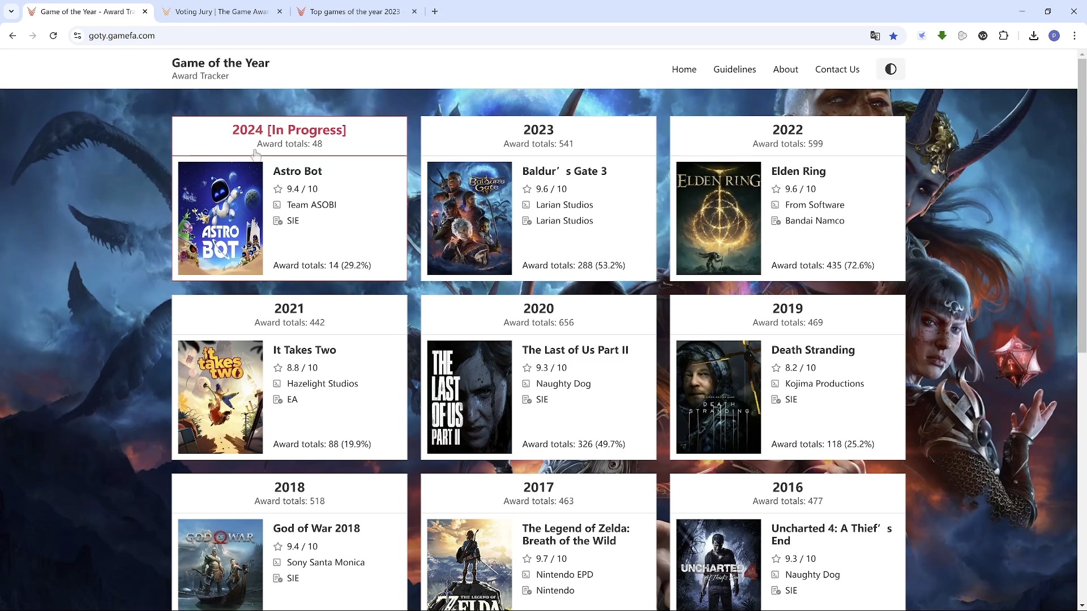Open the green download arrow extension
1087x611 pixels.
(942, 36)
